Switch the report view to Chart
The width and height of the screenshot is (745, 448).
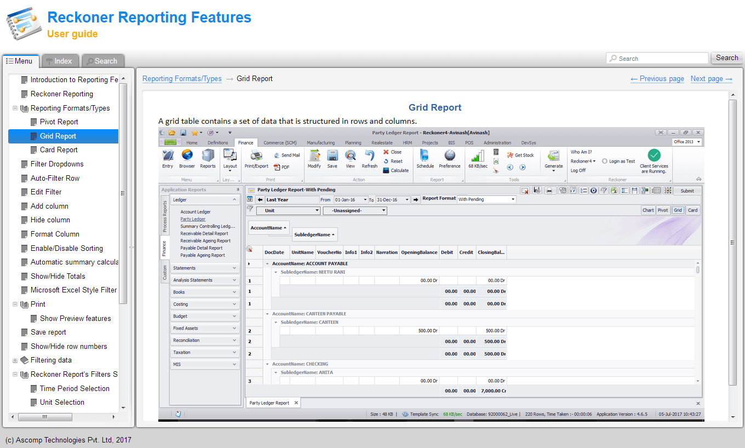(x=648, y=210)
